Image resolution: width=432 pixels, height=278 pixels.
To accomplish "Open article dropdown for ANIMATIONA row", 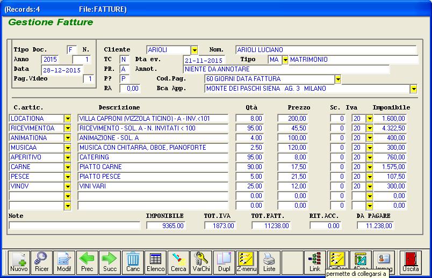I will click(x=68, y=138).
